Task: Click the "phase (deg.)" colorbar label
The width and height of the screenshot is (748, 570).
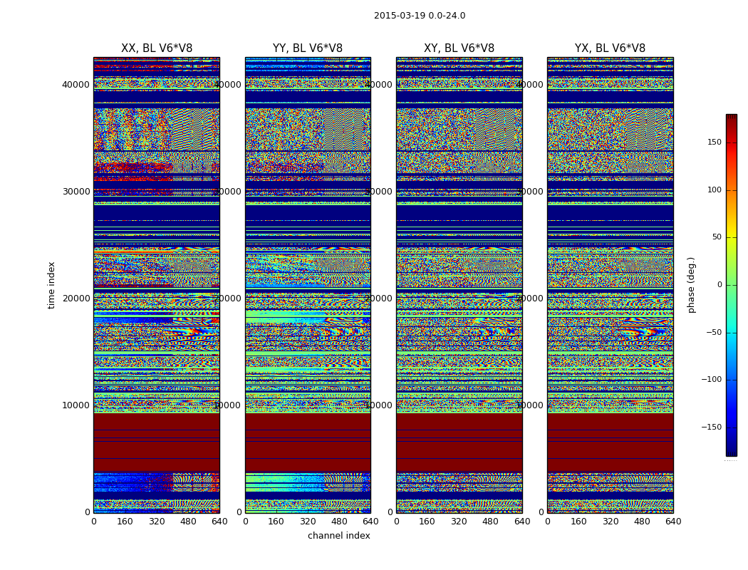Action: (x=691, y=285)
